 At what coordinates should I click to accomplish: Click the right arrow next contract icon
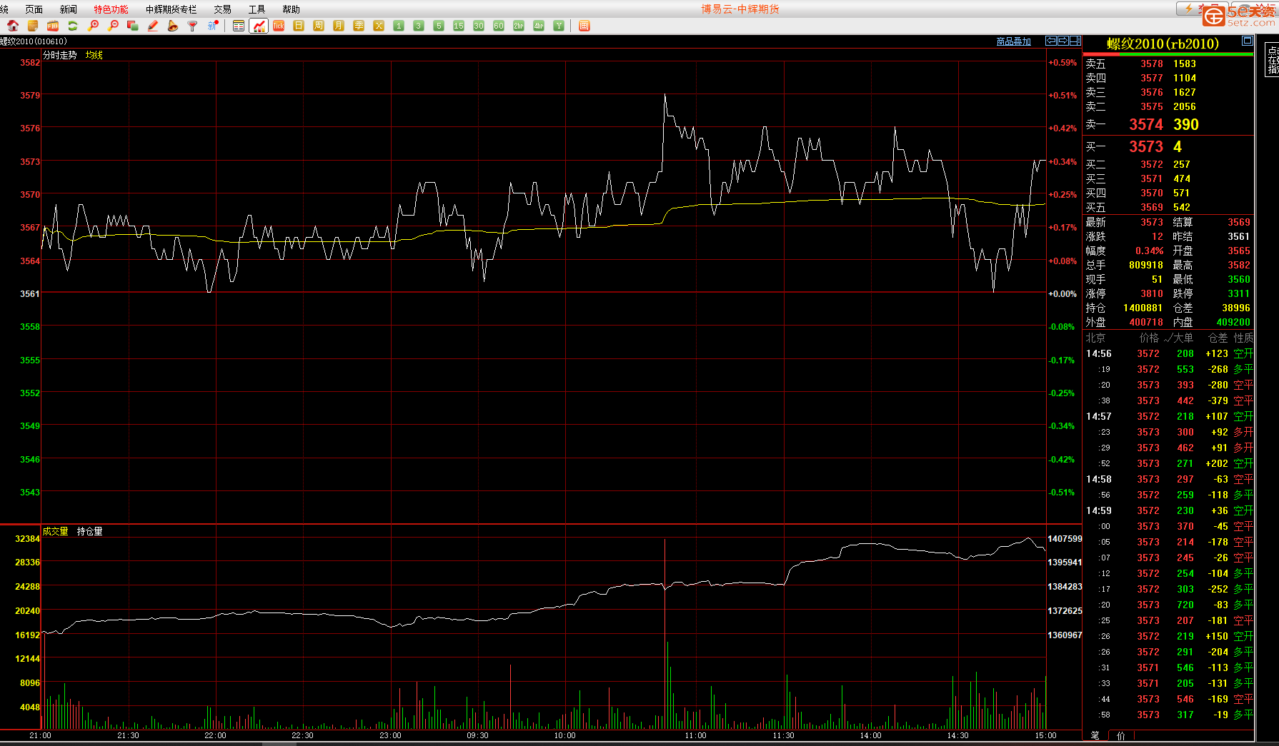pyautogui.click(x=1063, y=41)
